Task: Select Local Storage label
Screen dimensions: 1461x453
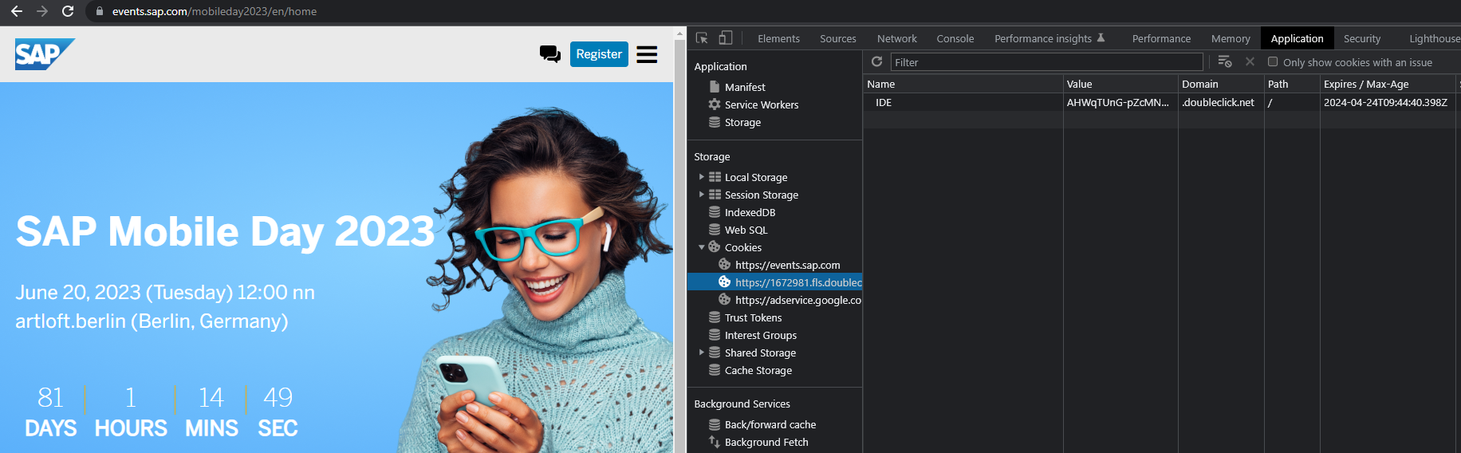Action: coord(756,177)
